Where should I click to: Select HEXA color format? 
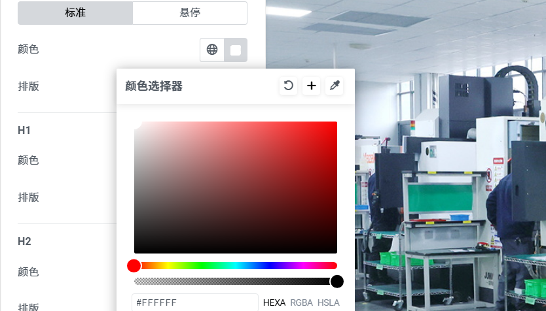coord(274,303)
